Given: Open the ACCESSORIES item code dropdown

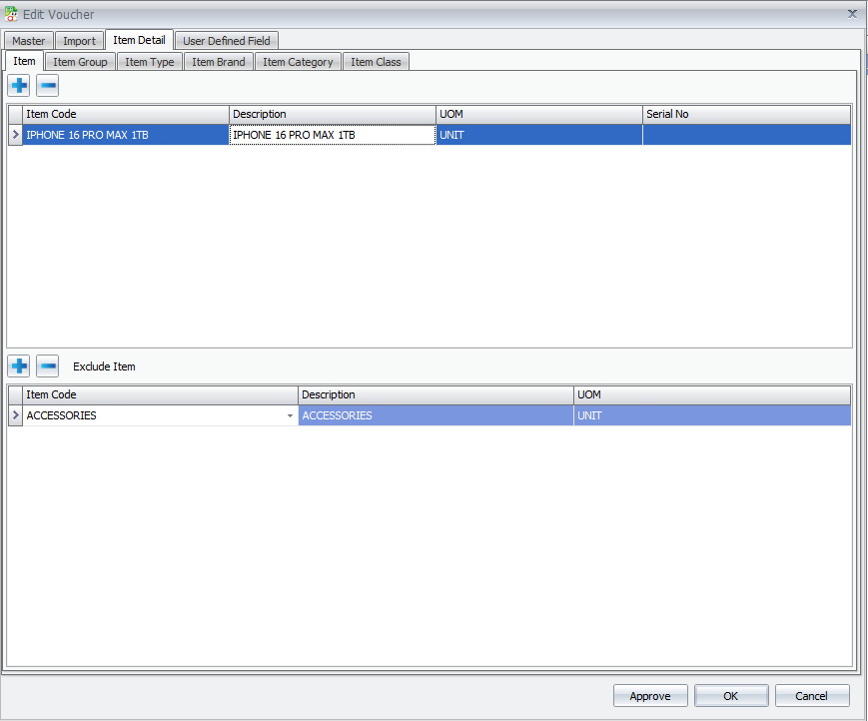Looking at the screenshot, I should [290, 415].
